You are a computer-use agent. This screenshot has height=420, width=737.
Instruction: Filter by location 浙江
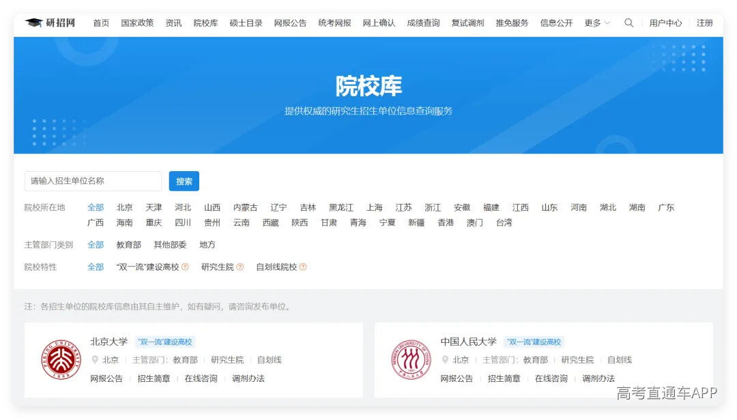433,207
